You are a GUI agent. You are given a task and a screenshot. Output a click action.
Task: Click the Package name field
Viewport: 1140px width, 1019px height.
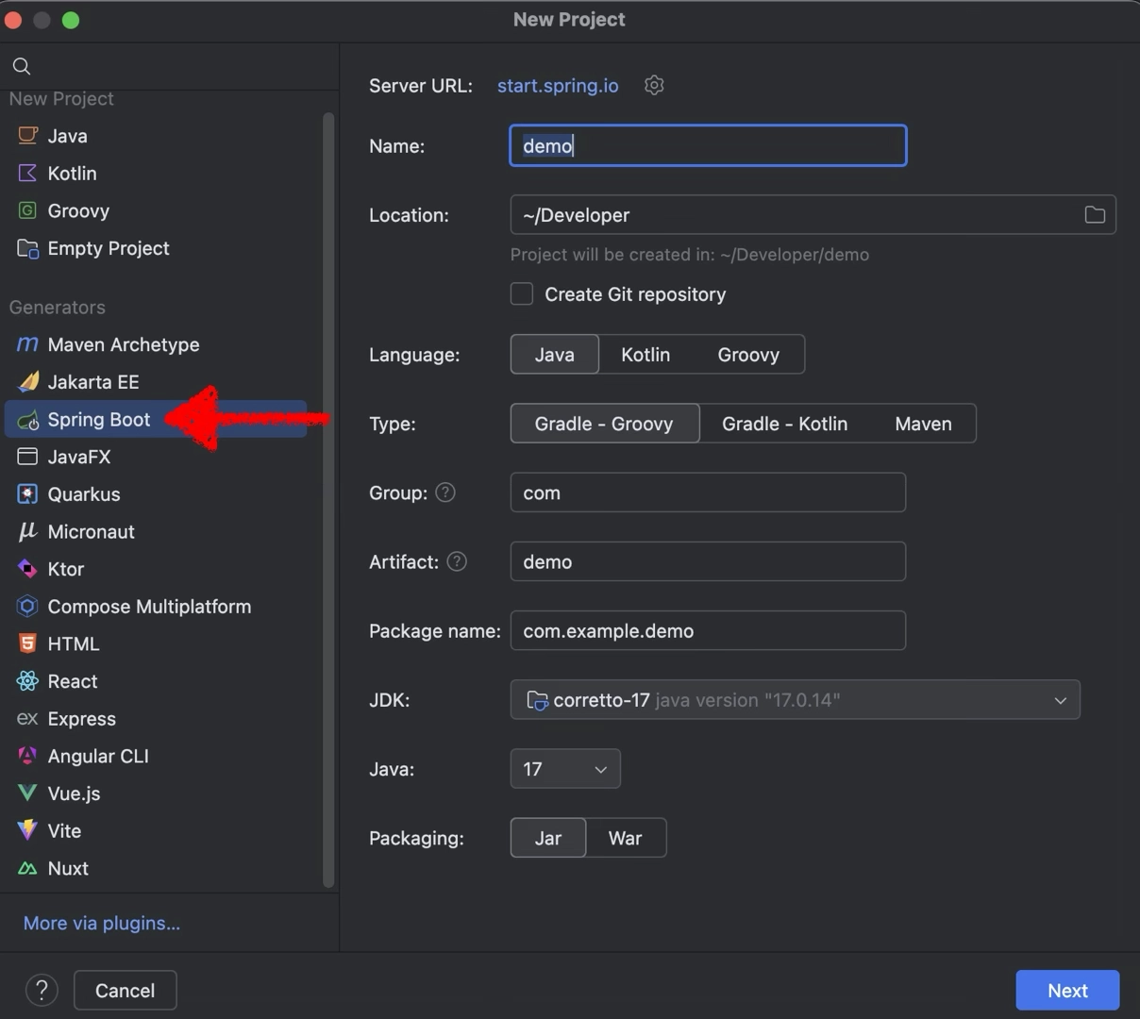pyautogui.click(x=708, y=630)
